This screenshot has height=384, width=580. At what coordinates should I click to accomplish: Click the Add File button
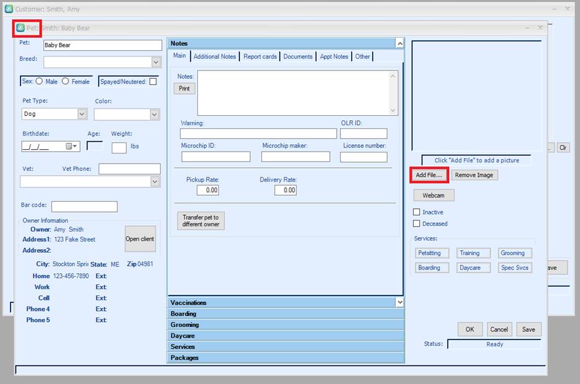(429, 175)
